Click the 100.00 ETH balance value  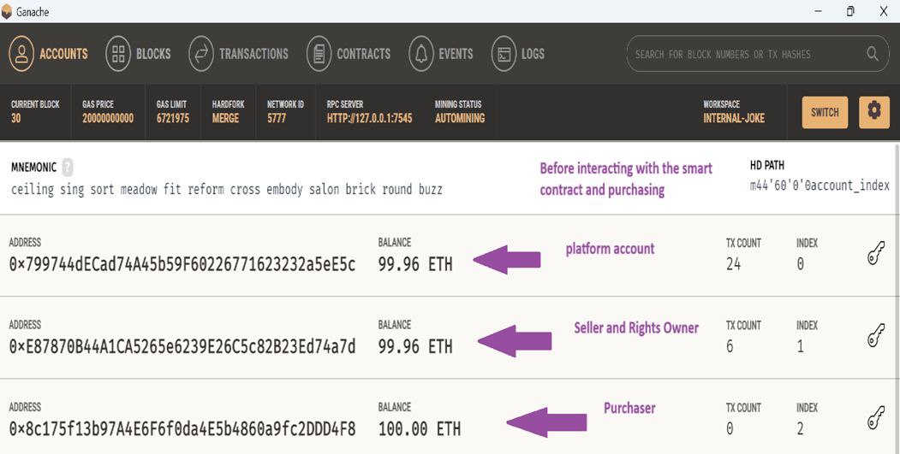(420, 429)
